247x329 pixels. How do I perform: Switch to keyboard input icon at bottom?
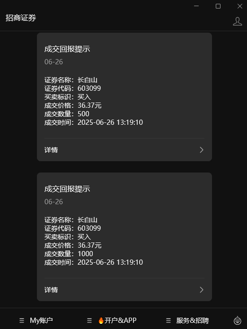[x=238, y=320]
